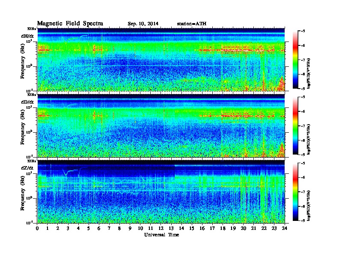
Task: Click hour tick label 5 on time axis
Action: (x=89, y=229)
